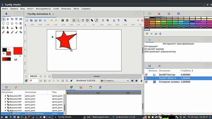Select the Cutout scissors tool

click(12, 28)
